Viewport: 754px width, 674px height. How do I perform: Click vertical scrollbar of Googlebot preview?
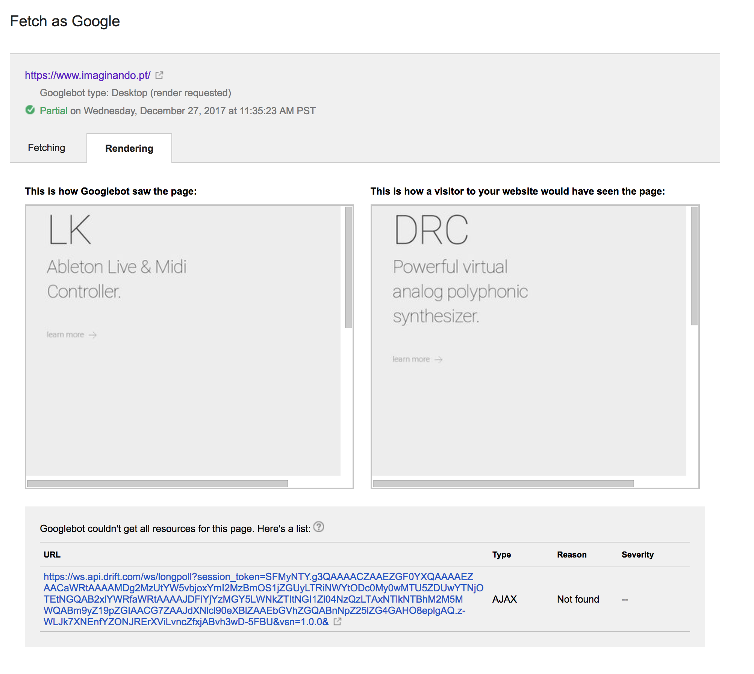[x=348, y=267]
